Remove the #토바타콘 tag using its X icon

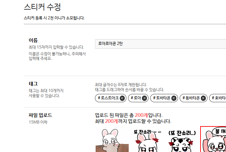174,98
